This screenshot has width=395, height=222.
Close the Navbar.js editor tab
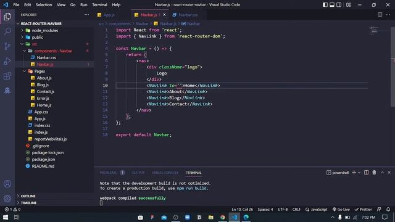(164, 15)
